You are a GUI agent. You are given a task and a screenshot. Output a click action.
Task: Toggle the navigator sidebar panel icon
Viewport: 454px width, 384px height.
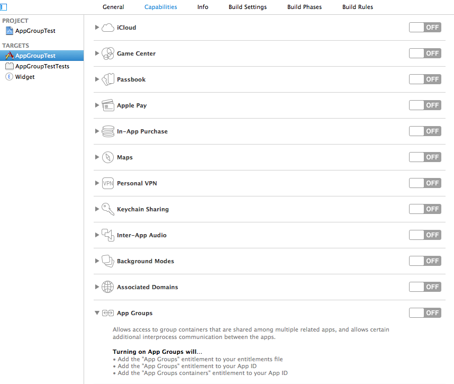point(4,7)
